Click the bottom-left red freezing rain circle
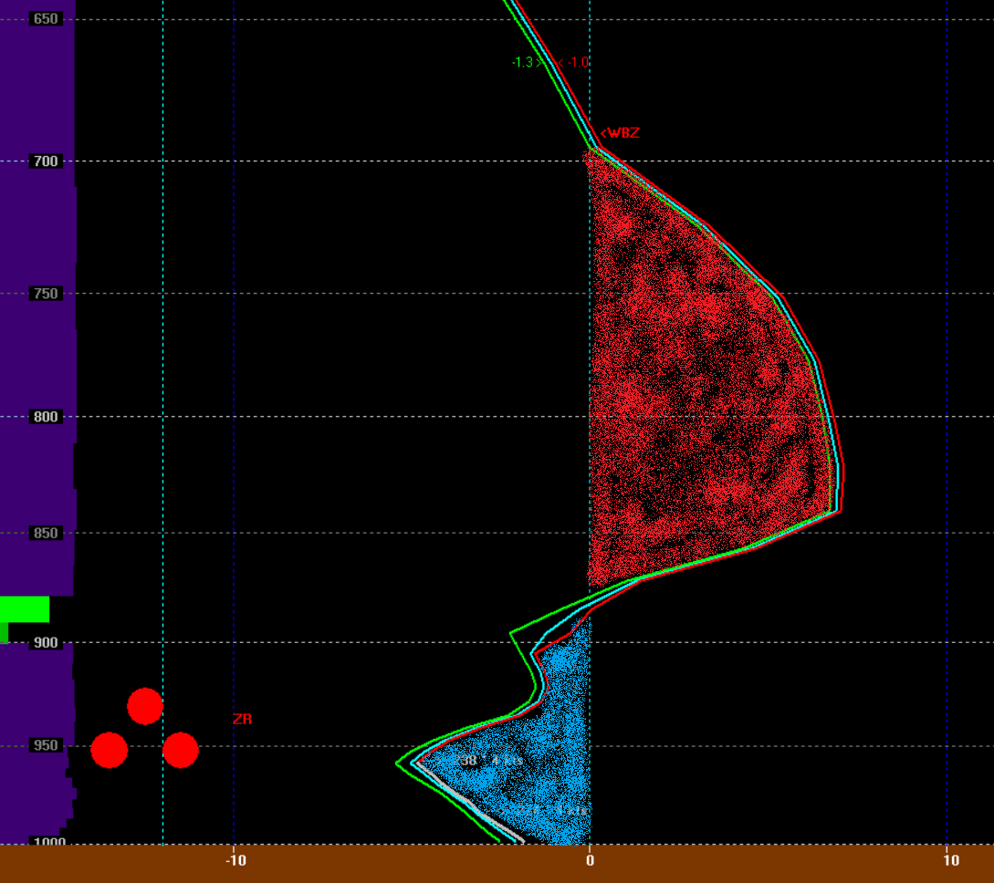Viewport: 994px width, 883px height. click(110, 750)
